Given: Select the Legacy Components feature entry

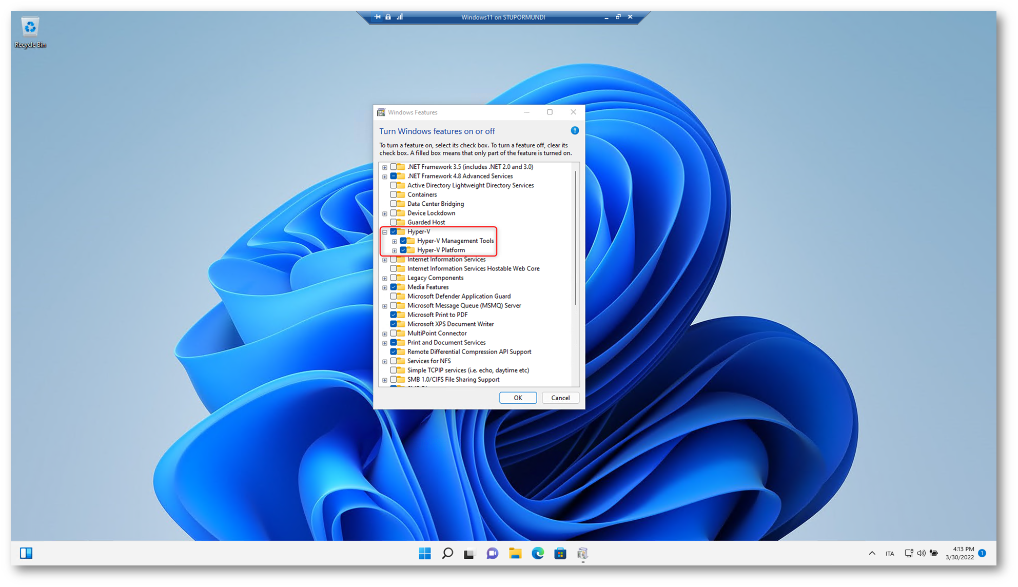Looking at the screenshot, I should tap(435, 278).
